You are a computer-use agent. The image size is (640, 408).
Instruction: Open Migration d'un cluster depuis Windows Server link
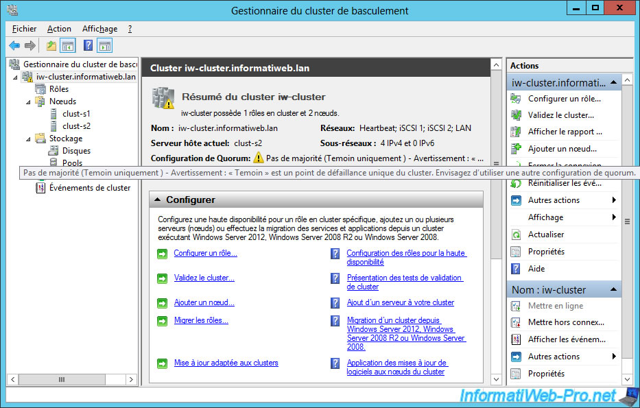(x=407, y=334)
